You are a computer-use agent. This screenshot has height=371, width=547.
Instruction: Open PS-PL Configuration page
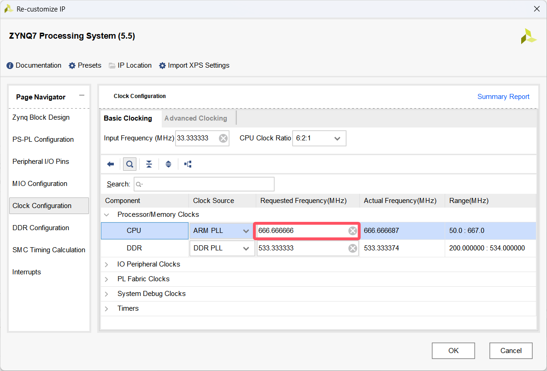(43, 139)
